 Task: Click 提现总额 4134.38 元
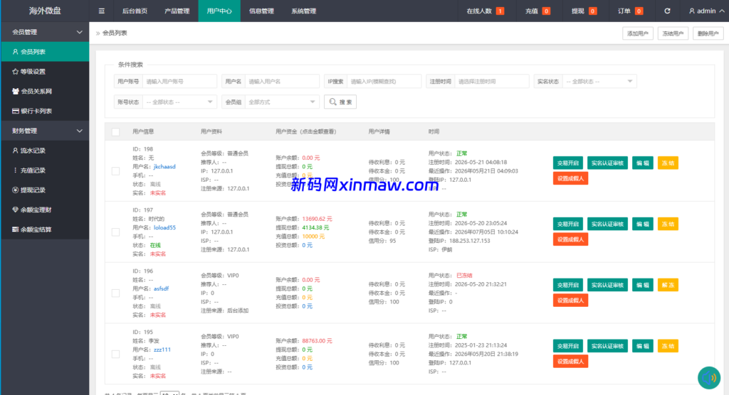315,227
